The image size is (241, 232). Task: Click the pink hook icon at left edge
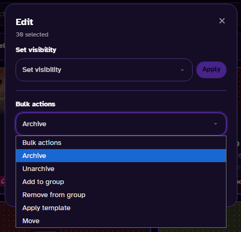[2, 181]
